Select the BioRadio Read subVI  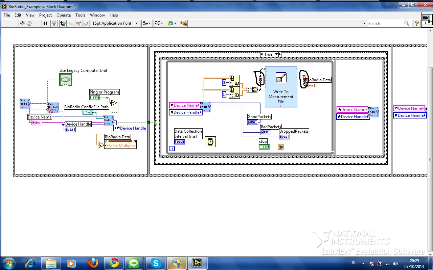205,107
